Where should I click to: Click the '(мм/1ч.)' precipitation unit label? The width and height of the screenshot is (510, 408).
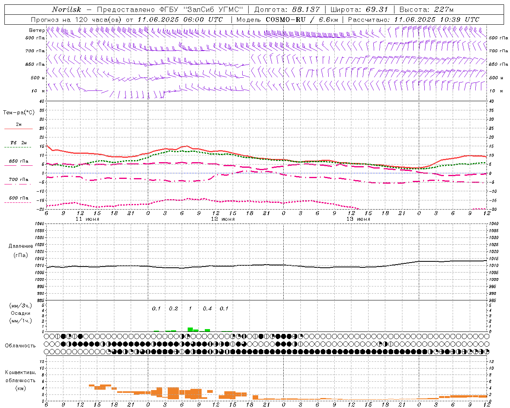coord(21,321)
